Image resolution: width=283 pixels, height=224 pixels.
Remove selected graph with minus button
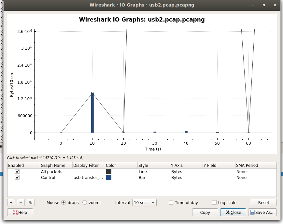[21, 202]
